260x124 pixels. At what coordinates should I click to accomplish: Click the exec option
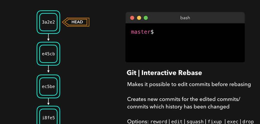[233, 121]
